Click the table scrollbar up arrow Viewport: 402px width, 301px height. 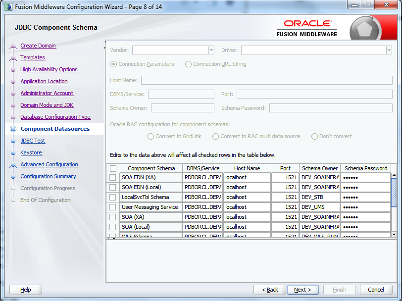(394, 175)
